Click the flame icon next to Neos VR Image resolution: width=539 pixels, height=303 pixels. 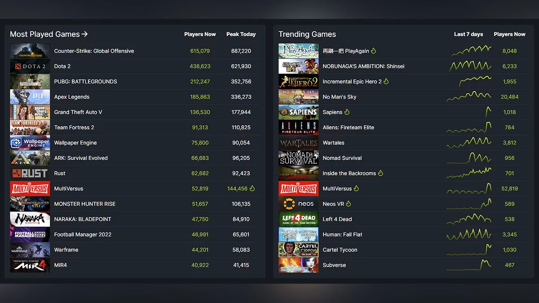[x=349, y=203]
